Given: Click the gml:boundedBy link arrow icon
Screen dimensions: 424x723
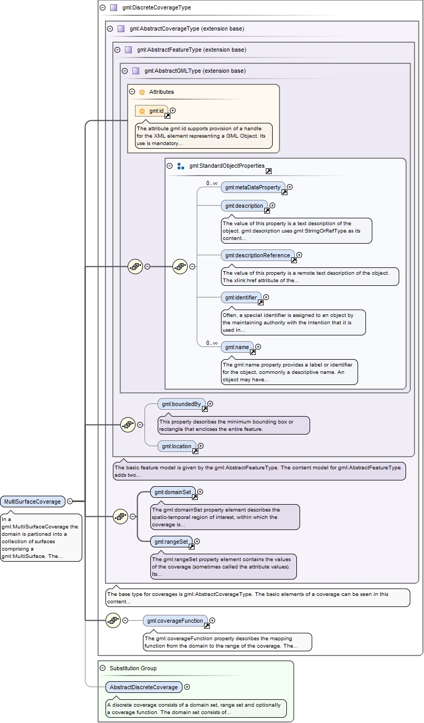Looking at the screenshot, I should click(x=205, y=409).
